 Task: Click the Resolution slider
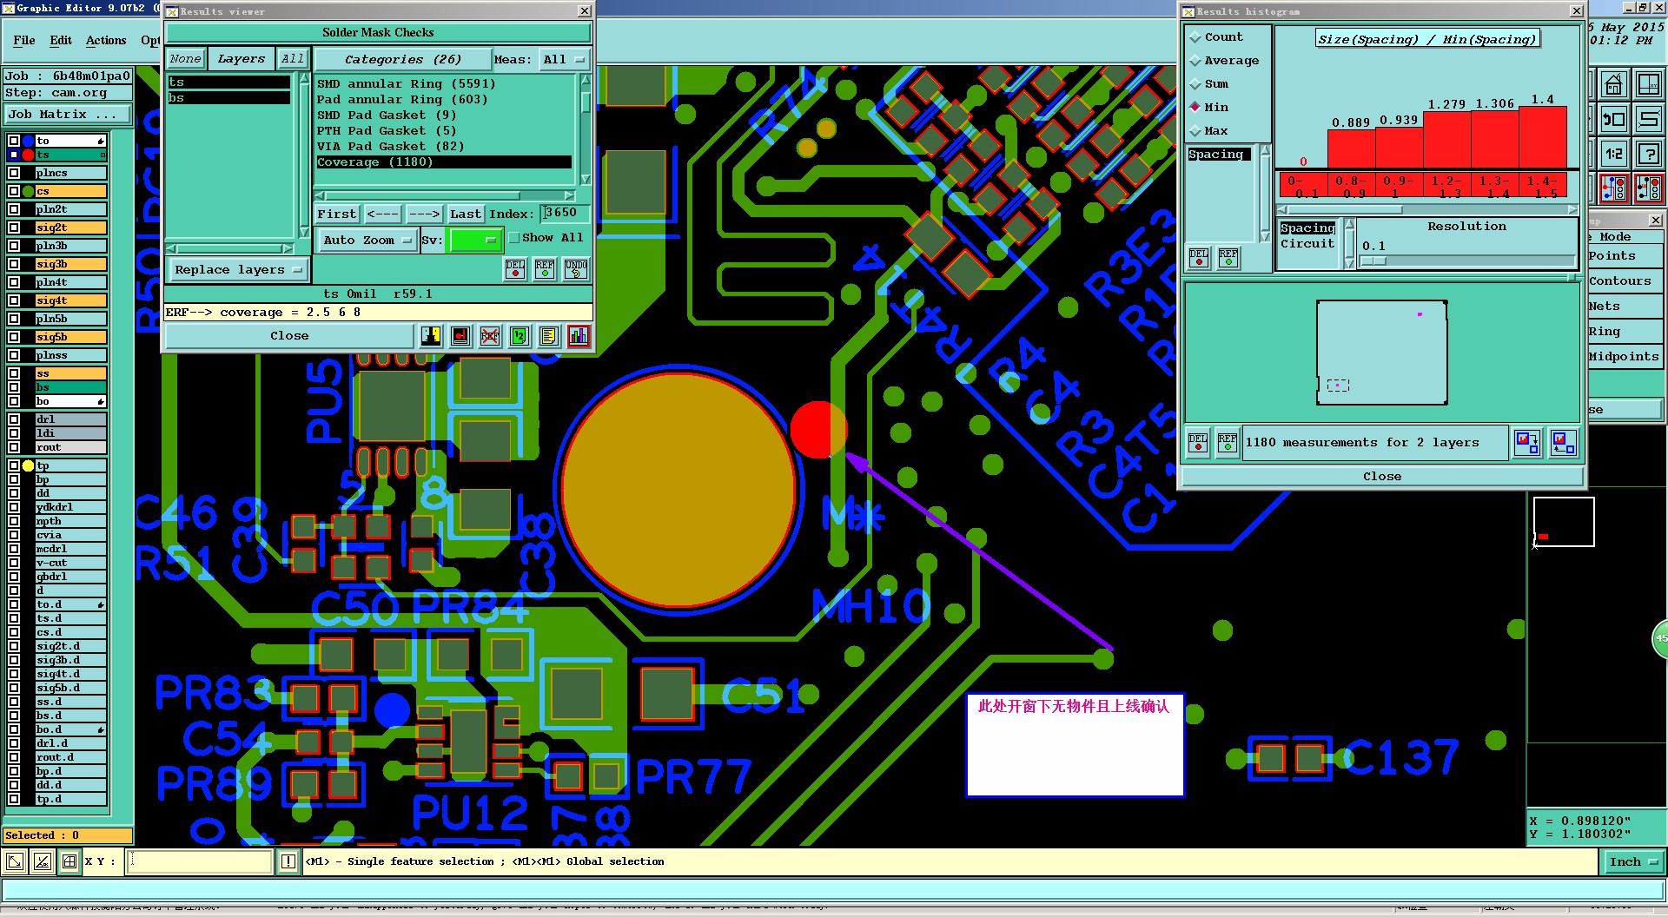[1467, 261]
